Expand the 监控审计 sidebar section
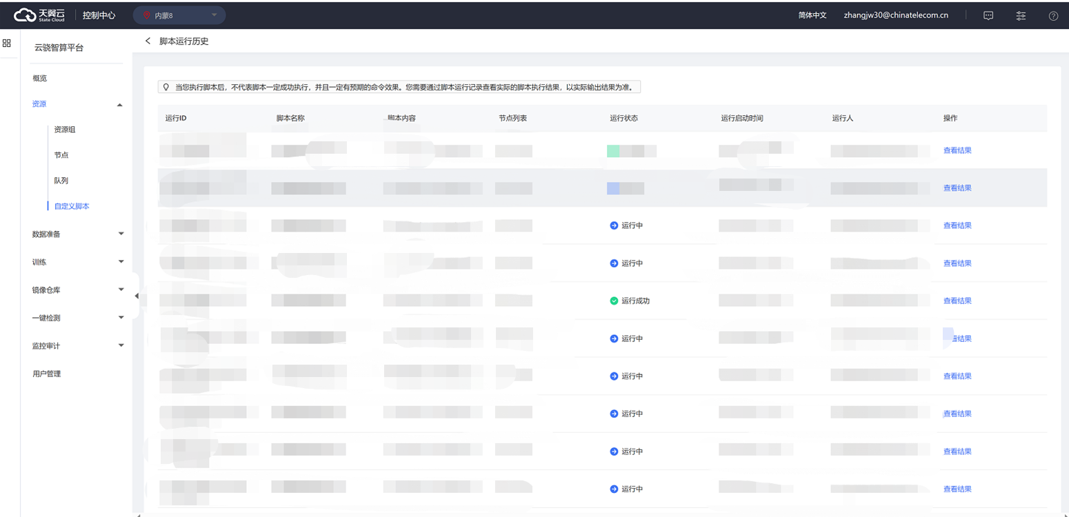Viewport: 1069px width, 517px height. tap(77, 345)
